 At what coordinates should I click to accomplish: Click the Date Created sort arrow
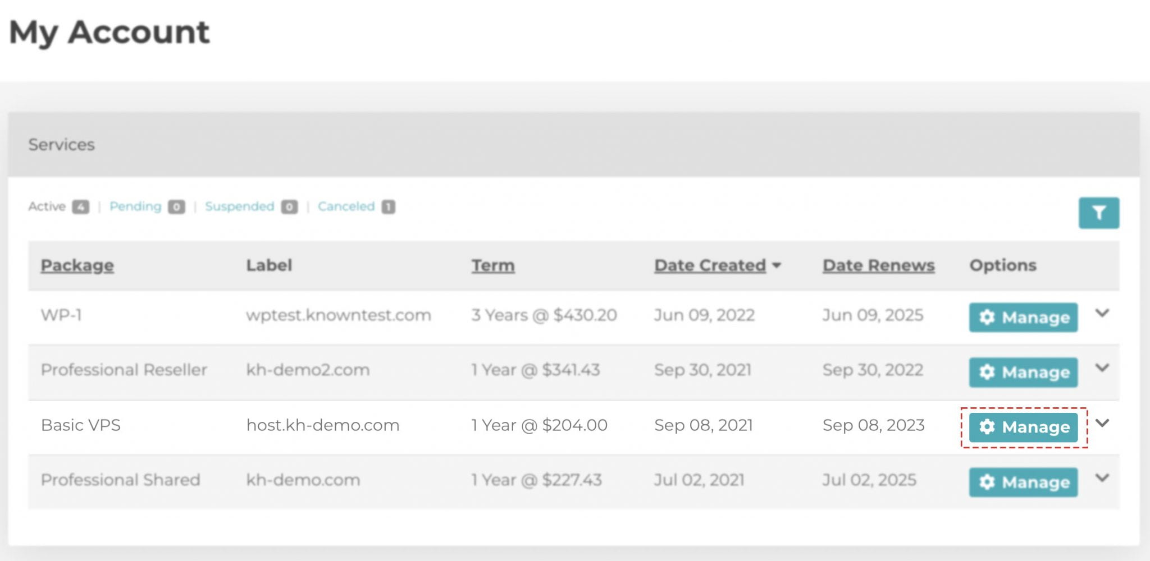pos(777,266)
